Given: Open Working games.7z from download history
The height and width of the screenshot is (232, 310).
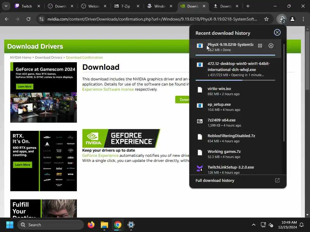Looking at the screenshot, I should pos(235,154).
